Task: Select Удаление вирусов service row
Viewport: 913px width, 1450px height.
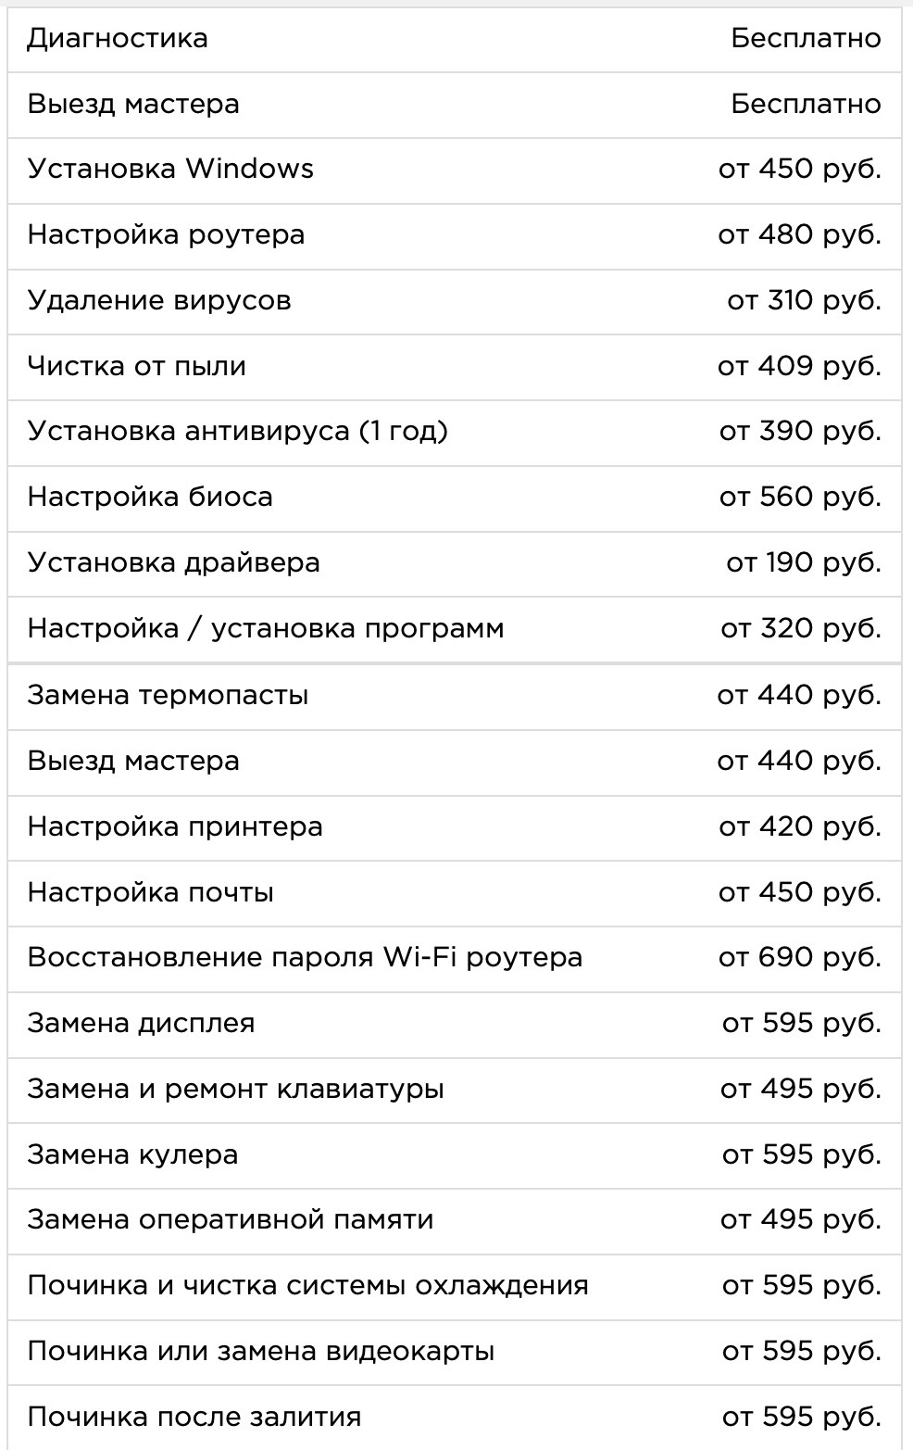Action: pyautogui.click(x=159, y=301)
